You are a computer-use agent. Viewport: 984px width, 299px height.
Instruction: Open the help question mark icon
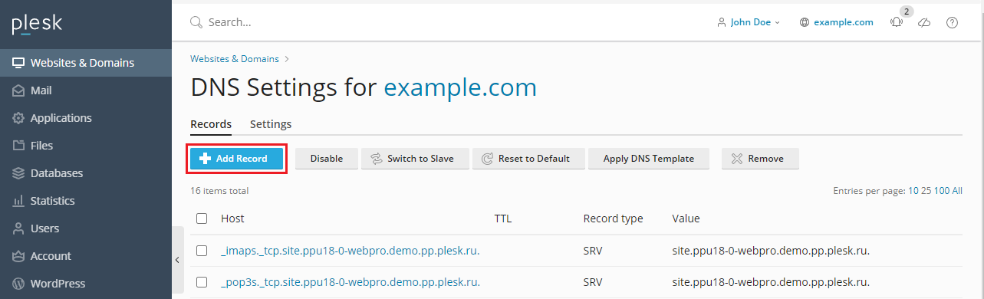point(952,22)
